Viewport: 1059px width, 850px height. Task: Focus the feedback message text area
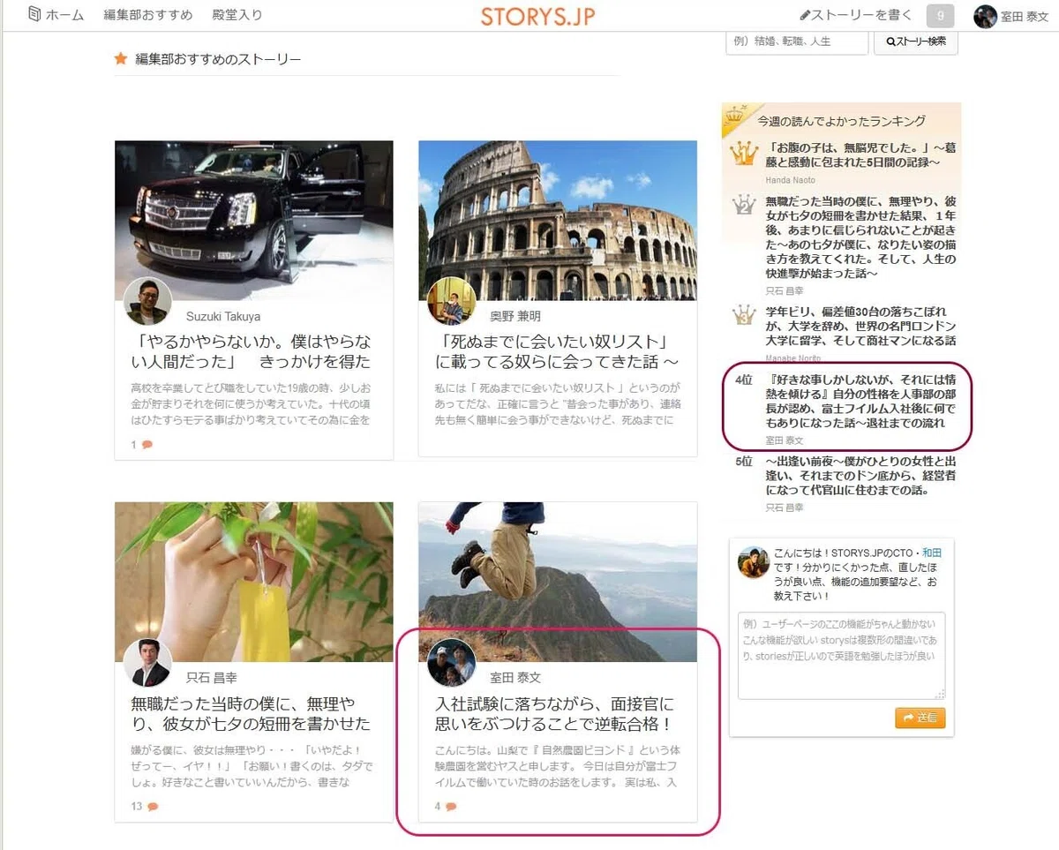tap(841, 656)
